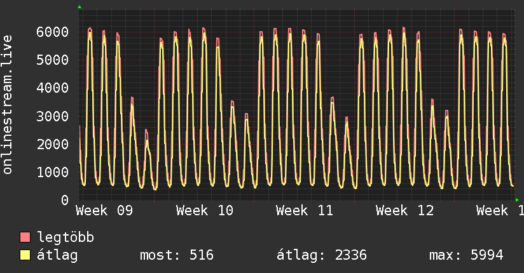Click the Week 09 axis label
Image resolution: width=524 pixels, height=273 pixels.
[x=104, y=211]
